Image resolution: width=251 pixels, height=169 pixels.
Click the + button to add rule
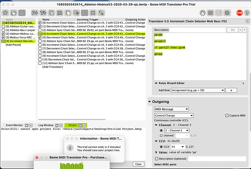click(231, 90)
